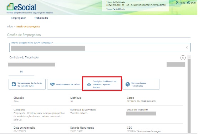Open Monitoramento de Saúde
Image resolution: width=203 pixels, height=134 pixels.
click(x=65, y=84)
